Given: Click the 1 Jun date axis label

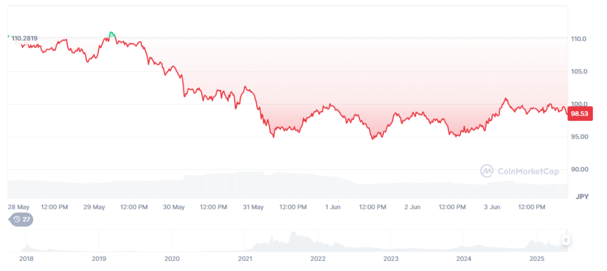Looking at the screenshot, I should [333, 207].
